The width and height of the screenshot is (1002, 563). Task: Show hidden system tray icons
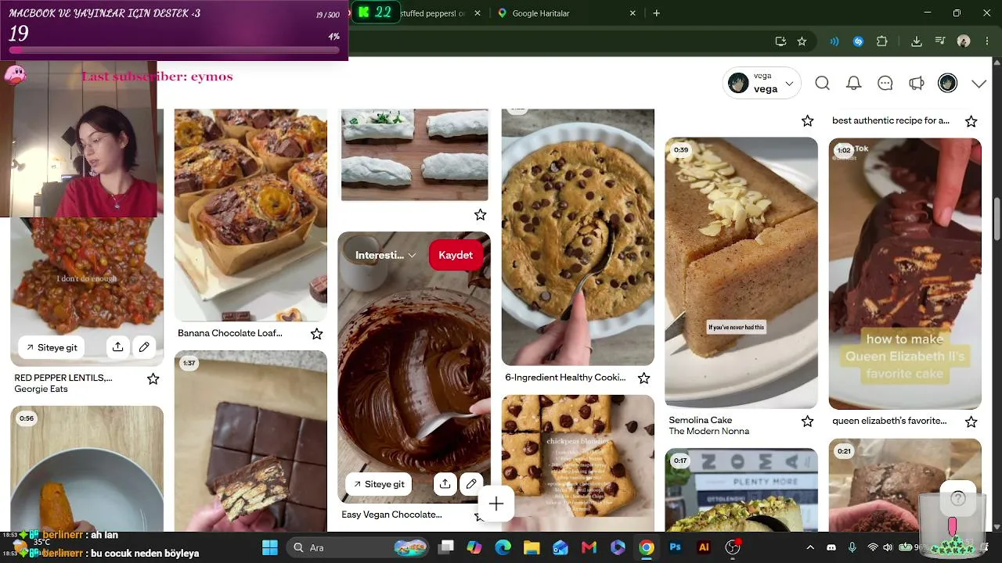pyautogui.click(x=810, y=547)
